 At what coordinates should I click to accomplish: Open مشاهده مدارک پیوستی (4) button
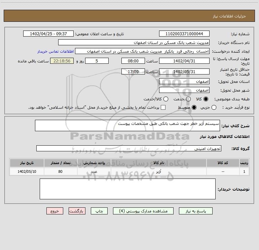click(143, 211)
